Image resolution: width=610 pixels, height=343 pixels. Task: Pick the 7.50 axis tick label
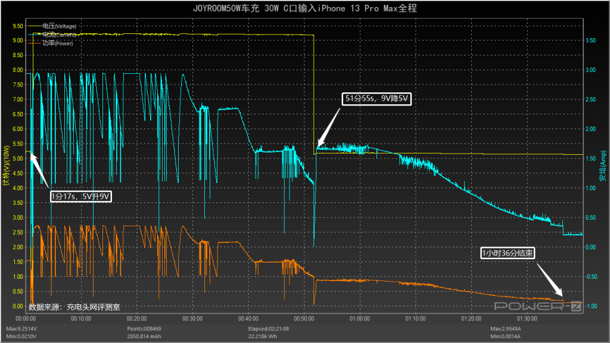(x=18, y=85)
